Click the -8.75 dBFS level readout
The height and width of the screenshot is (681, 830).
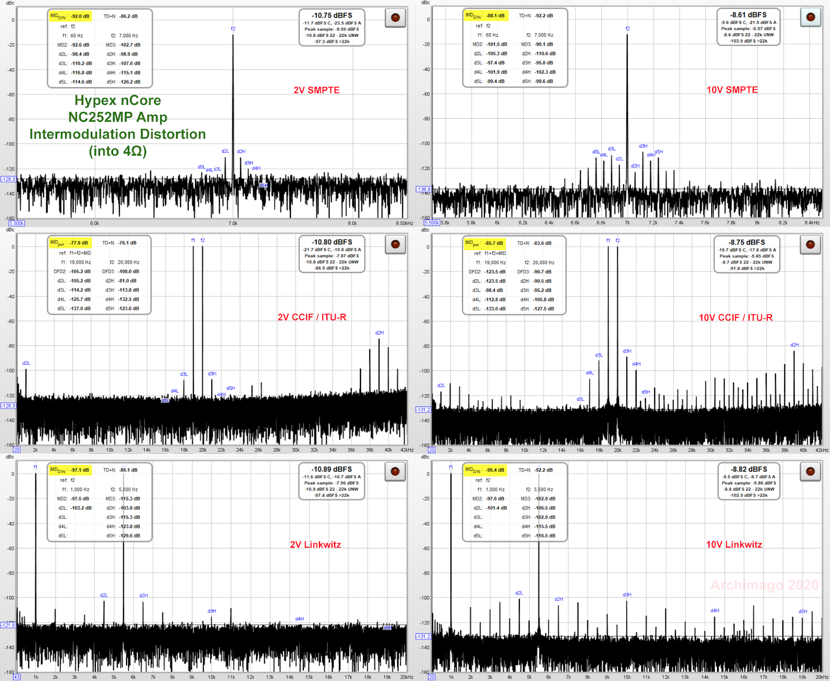[x=747, y=242]
